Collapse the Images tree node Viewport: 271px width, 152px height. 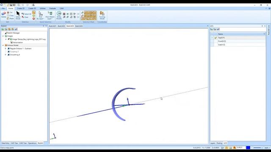[x=3, y=36]
